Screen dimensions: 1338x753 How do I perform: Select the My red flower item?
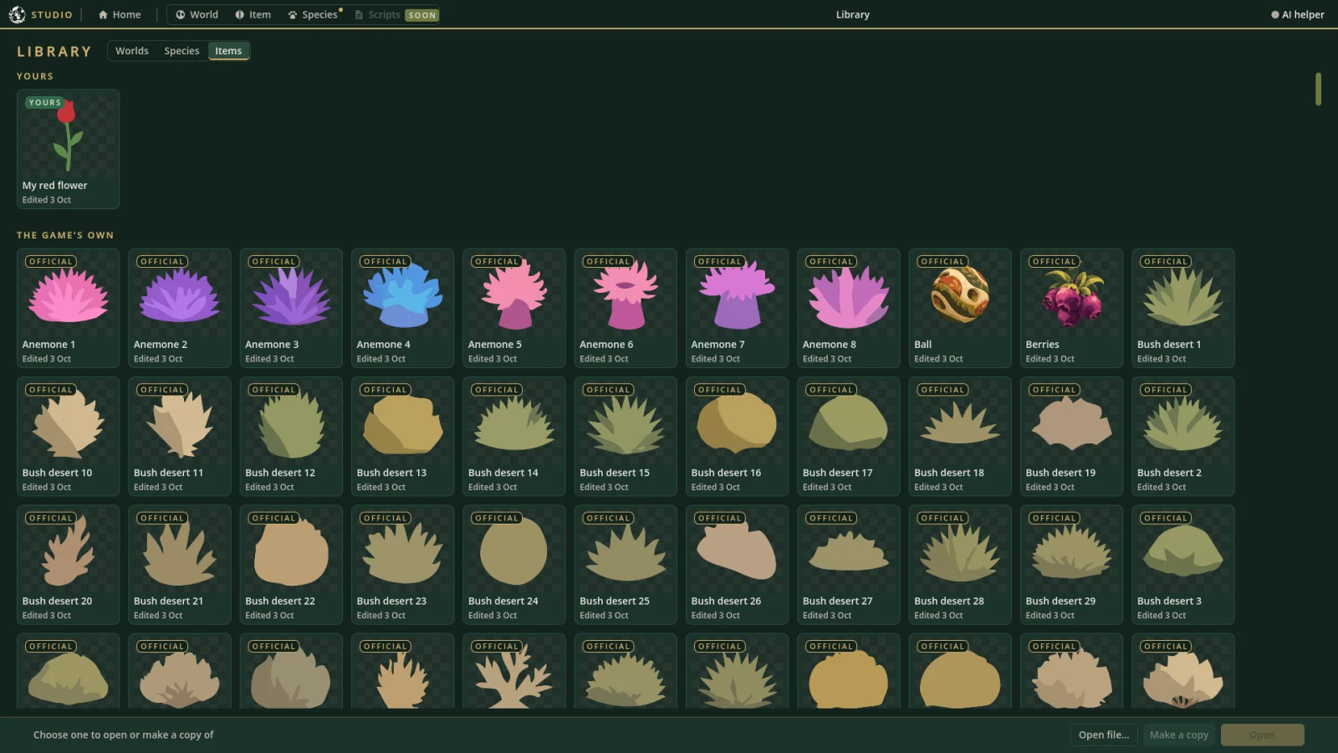[68, 149]
